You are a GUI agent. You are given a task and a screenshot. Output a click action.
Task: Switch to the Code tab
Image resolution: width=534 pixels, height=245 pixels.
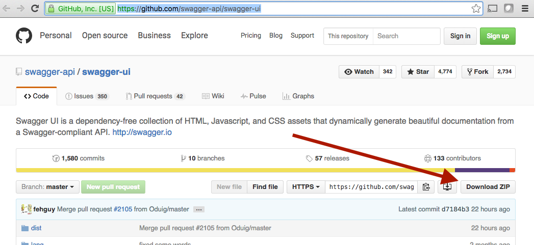[x=36, y=96]
